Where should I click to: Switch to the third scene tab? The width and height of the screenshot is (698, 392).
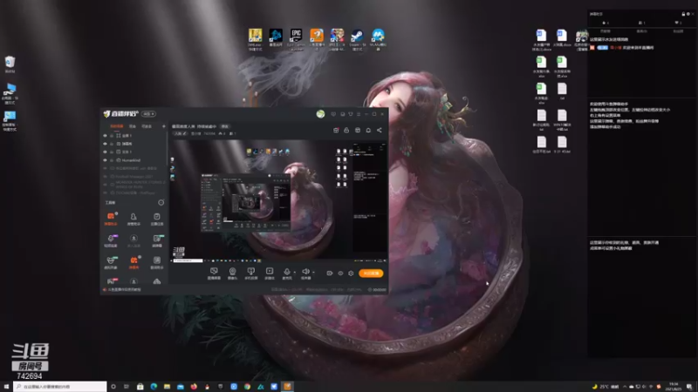click(x=147, y=126)
